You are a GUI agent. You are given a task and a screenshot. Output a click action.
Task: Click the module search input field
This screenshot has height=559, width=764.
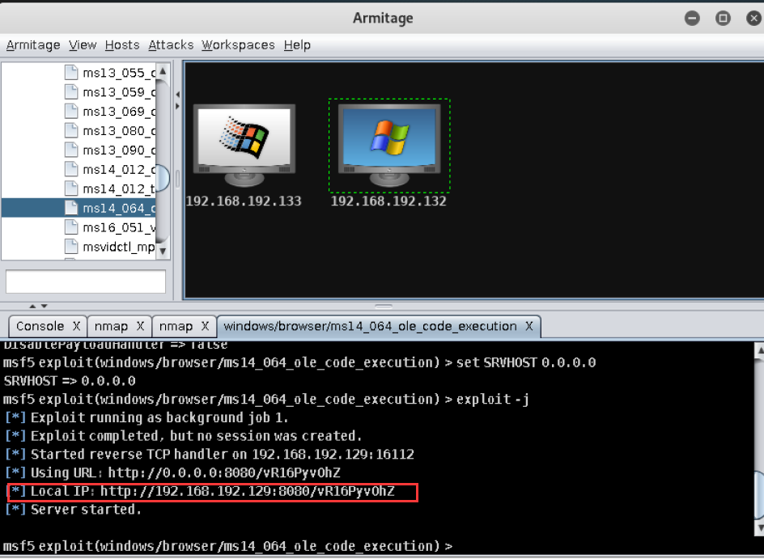tap(85, 282)
